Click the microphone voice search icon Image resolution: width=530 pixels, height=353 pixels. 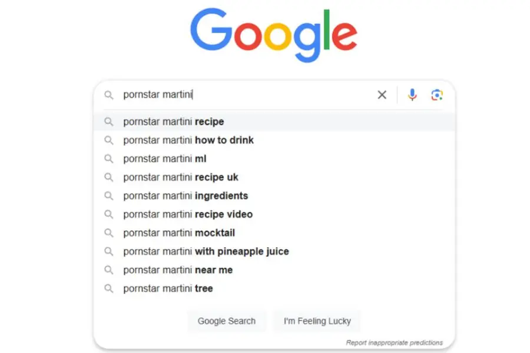click(x=412, y=95)
